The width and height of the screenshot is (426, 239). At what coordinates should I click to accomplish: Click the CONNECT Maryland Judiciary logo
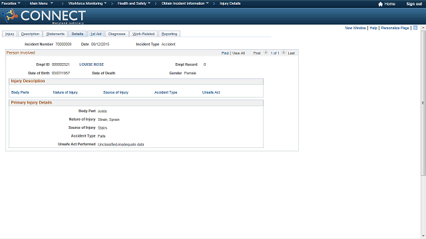pos(44,16)
